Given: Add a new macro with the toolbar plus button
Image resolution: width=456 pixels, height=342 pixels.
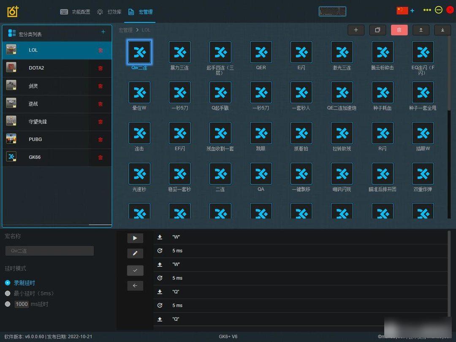Looking at the screenshot, I should (356, 30).
